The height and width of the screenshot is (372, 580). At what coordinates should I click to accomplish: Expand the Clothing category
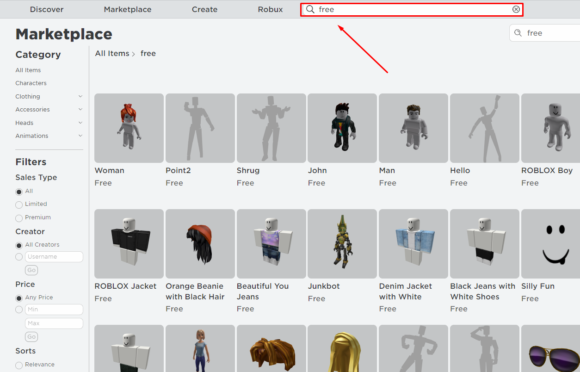(80, 96)
